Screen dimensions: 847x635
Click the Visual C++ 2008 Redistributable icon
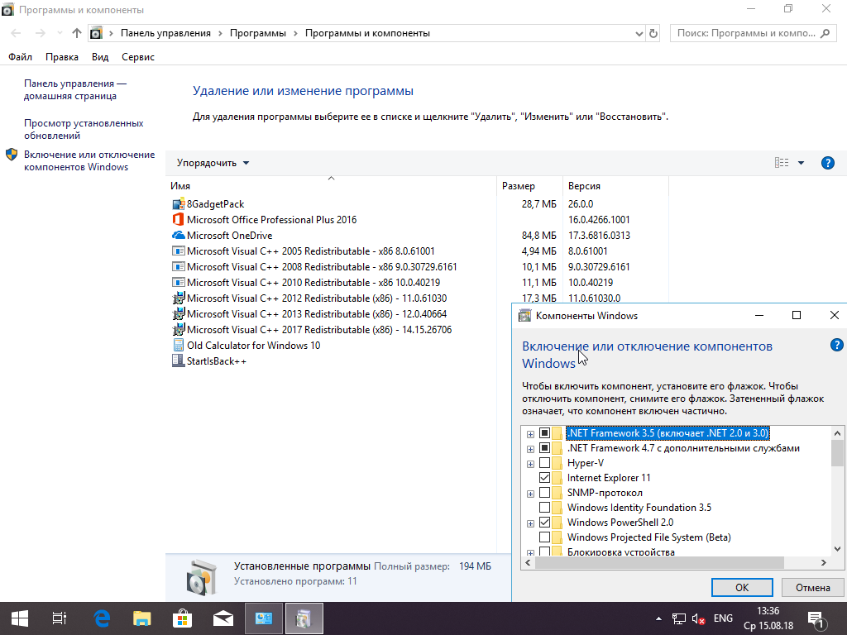click(179, 267)
